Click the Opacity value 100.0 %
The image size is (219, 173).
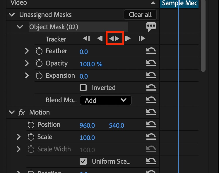pyautogui.click(x=91, y=64)
